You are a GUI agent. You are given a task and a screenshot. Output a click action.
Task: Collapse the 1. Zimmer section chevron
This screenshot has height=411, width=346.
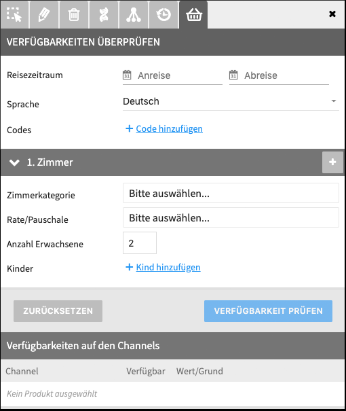14,162
